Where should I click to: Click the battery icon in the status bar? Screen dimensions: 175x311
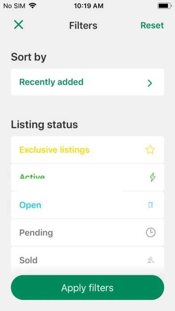click(x=164, y=6)
